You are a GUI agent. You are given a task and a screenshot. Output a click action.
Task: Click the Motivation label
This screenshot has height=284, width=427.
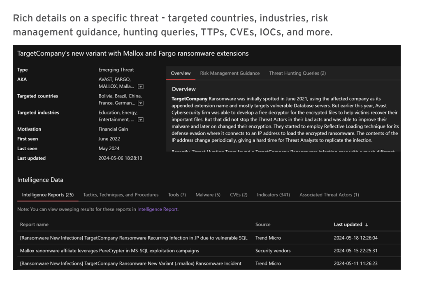coord(29,129)
